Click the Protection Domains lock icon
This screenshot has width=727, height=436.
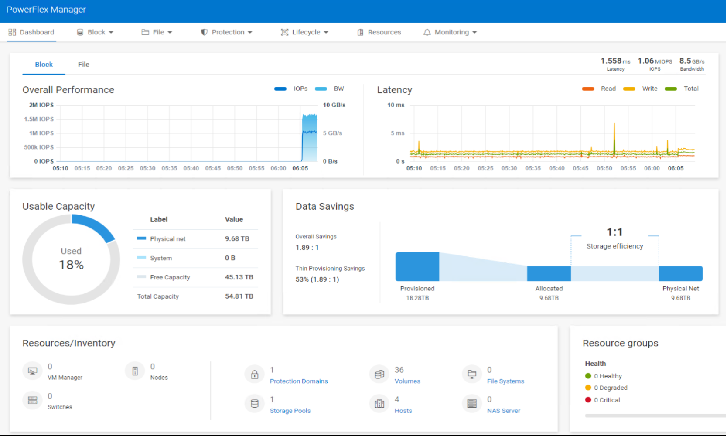coord(255,375)
